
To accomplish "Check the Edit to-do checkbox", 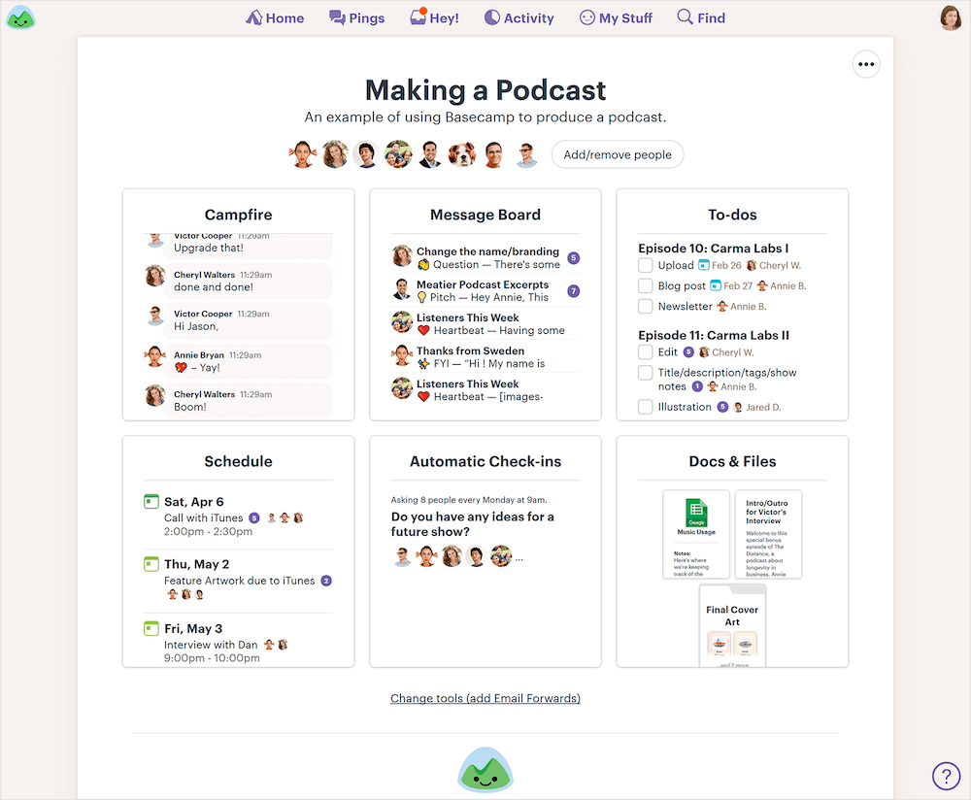I will pyautogui.click(x=646, y=352).
